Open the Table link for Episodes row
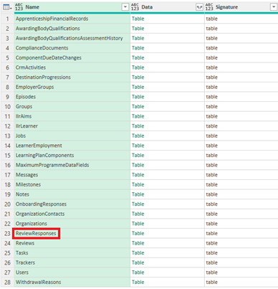278x289 pixels. 138,97
